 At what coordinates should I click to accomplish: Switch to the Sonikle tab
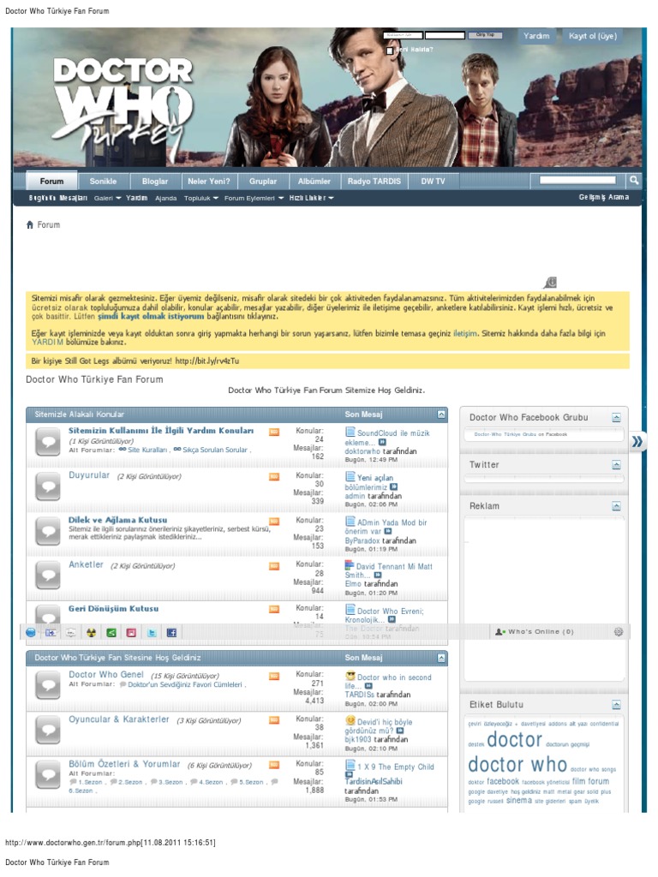(x=103, y=182)
